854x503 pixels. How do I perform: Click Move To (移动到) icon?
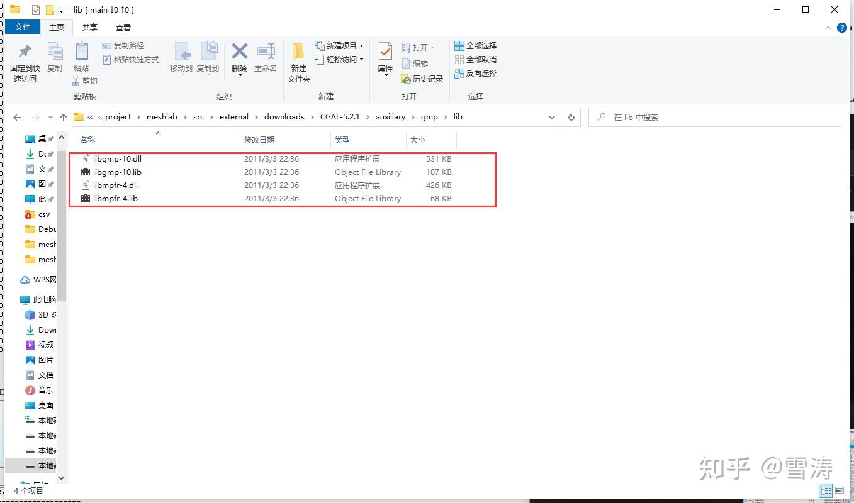click(x=182, y=52)
